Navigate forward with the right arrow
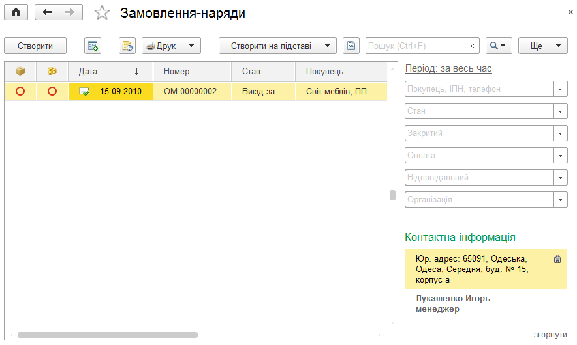This screenshot has width=577, height=345. pos(70,12)
